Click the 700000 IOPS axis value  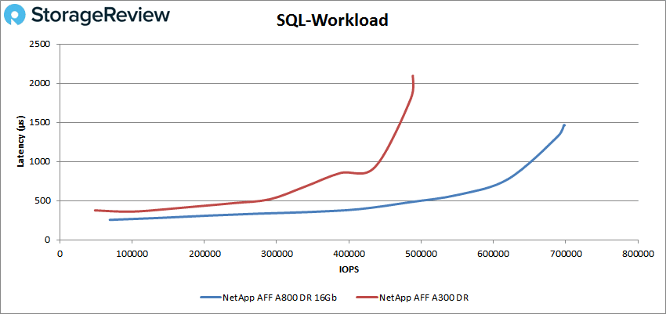(x=566, y=254)
